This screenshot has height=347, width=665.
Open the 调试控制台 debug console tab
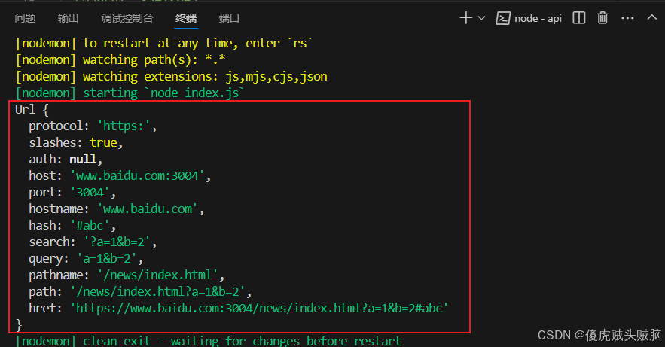tap(127, 18)
